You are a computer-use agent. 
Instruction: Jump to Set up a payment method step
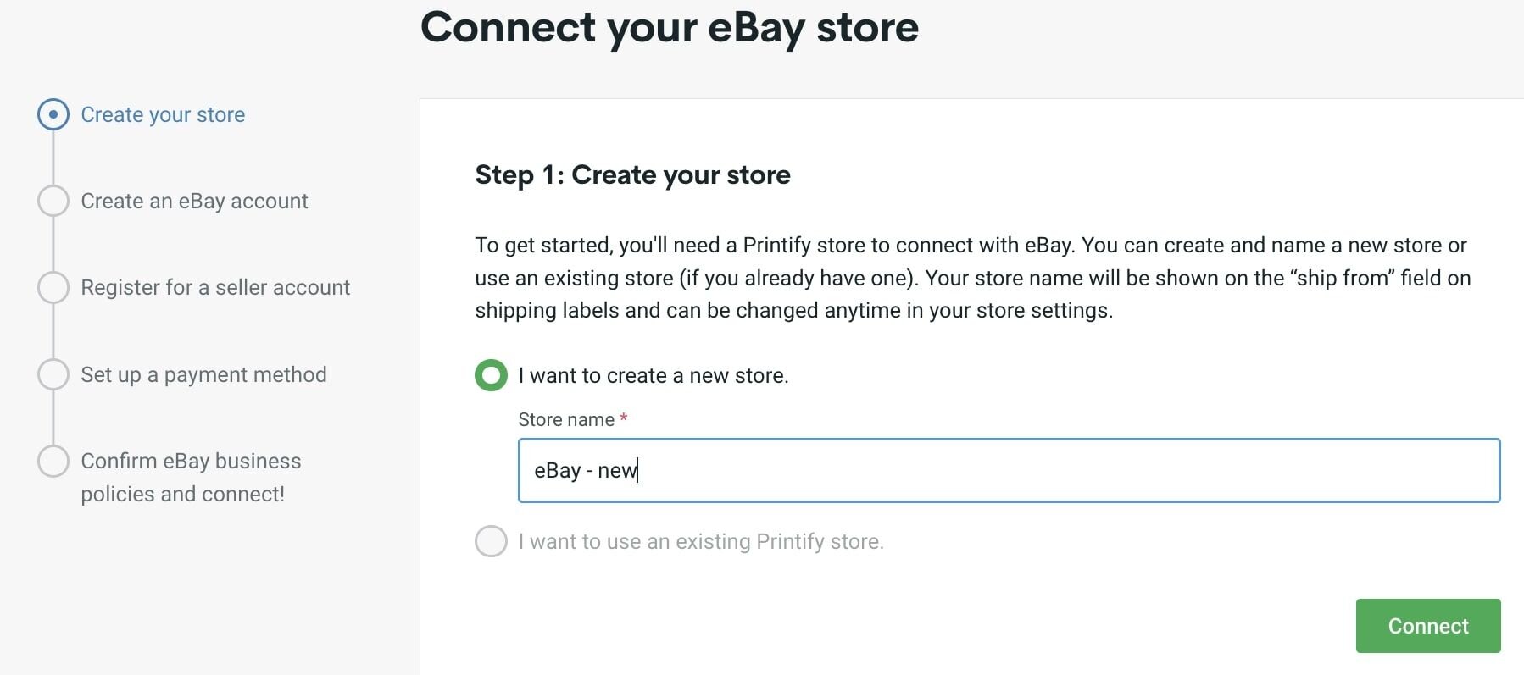pos(203,373)
